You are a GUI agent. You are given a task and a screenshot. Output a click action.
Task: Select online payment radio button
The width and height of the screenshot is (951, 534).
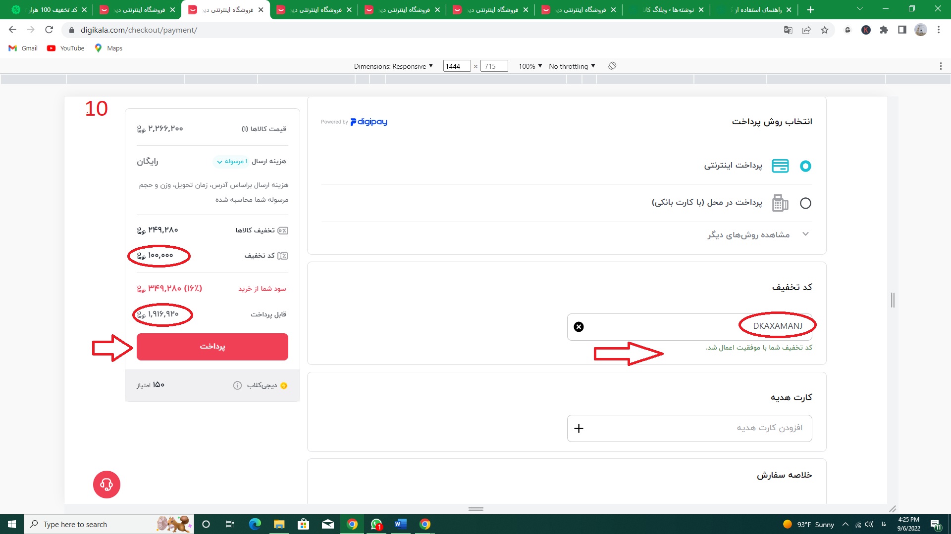[805, 166]
